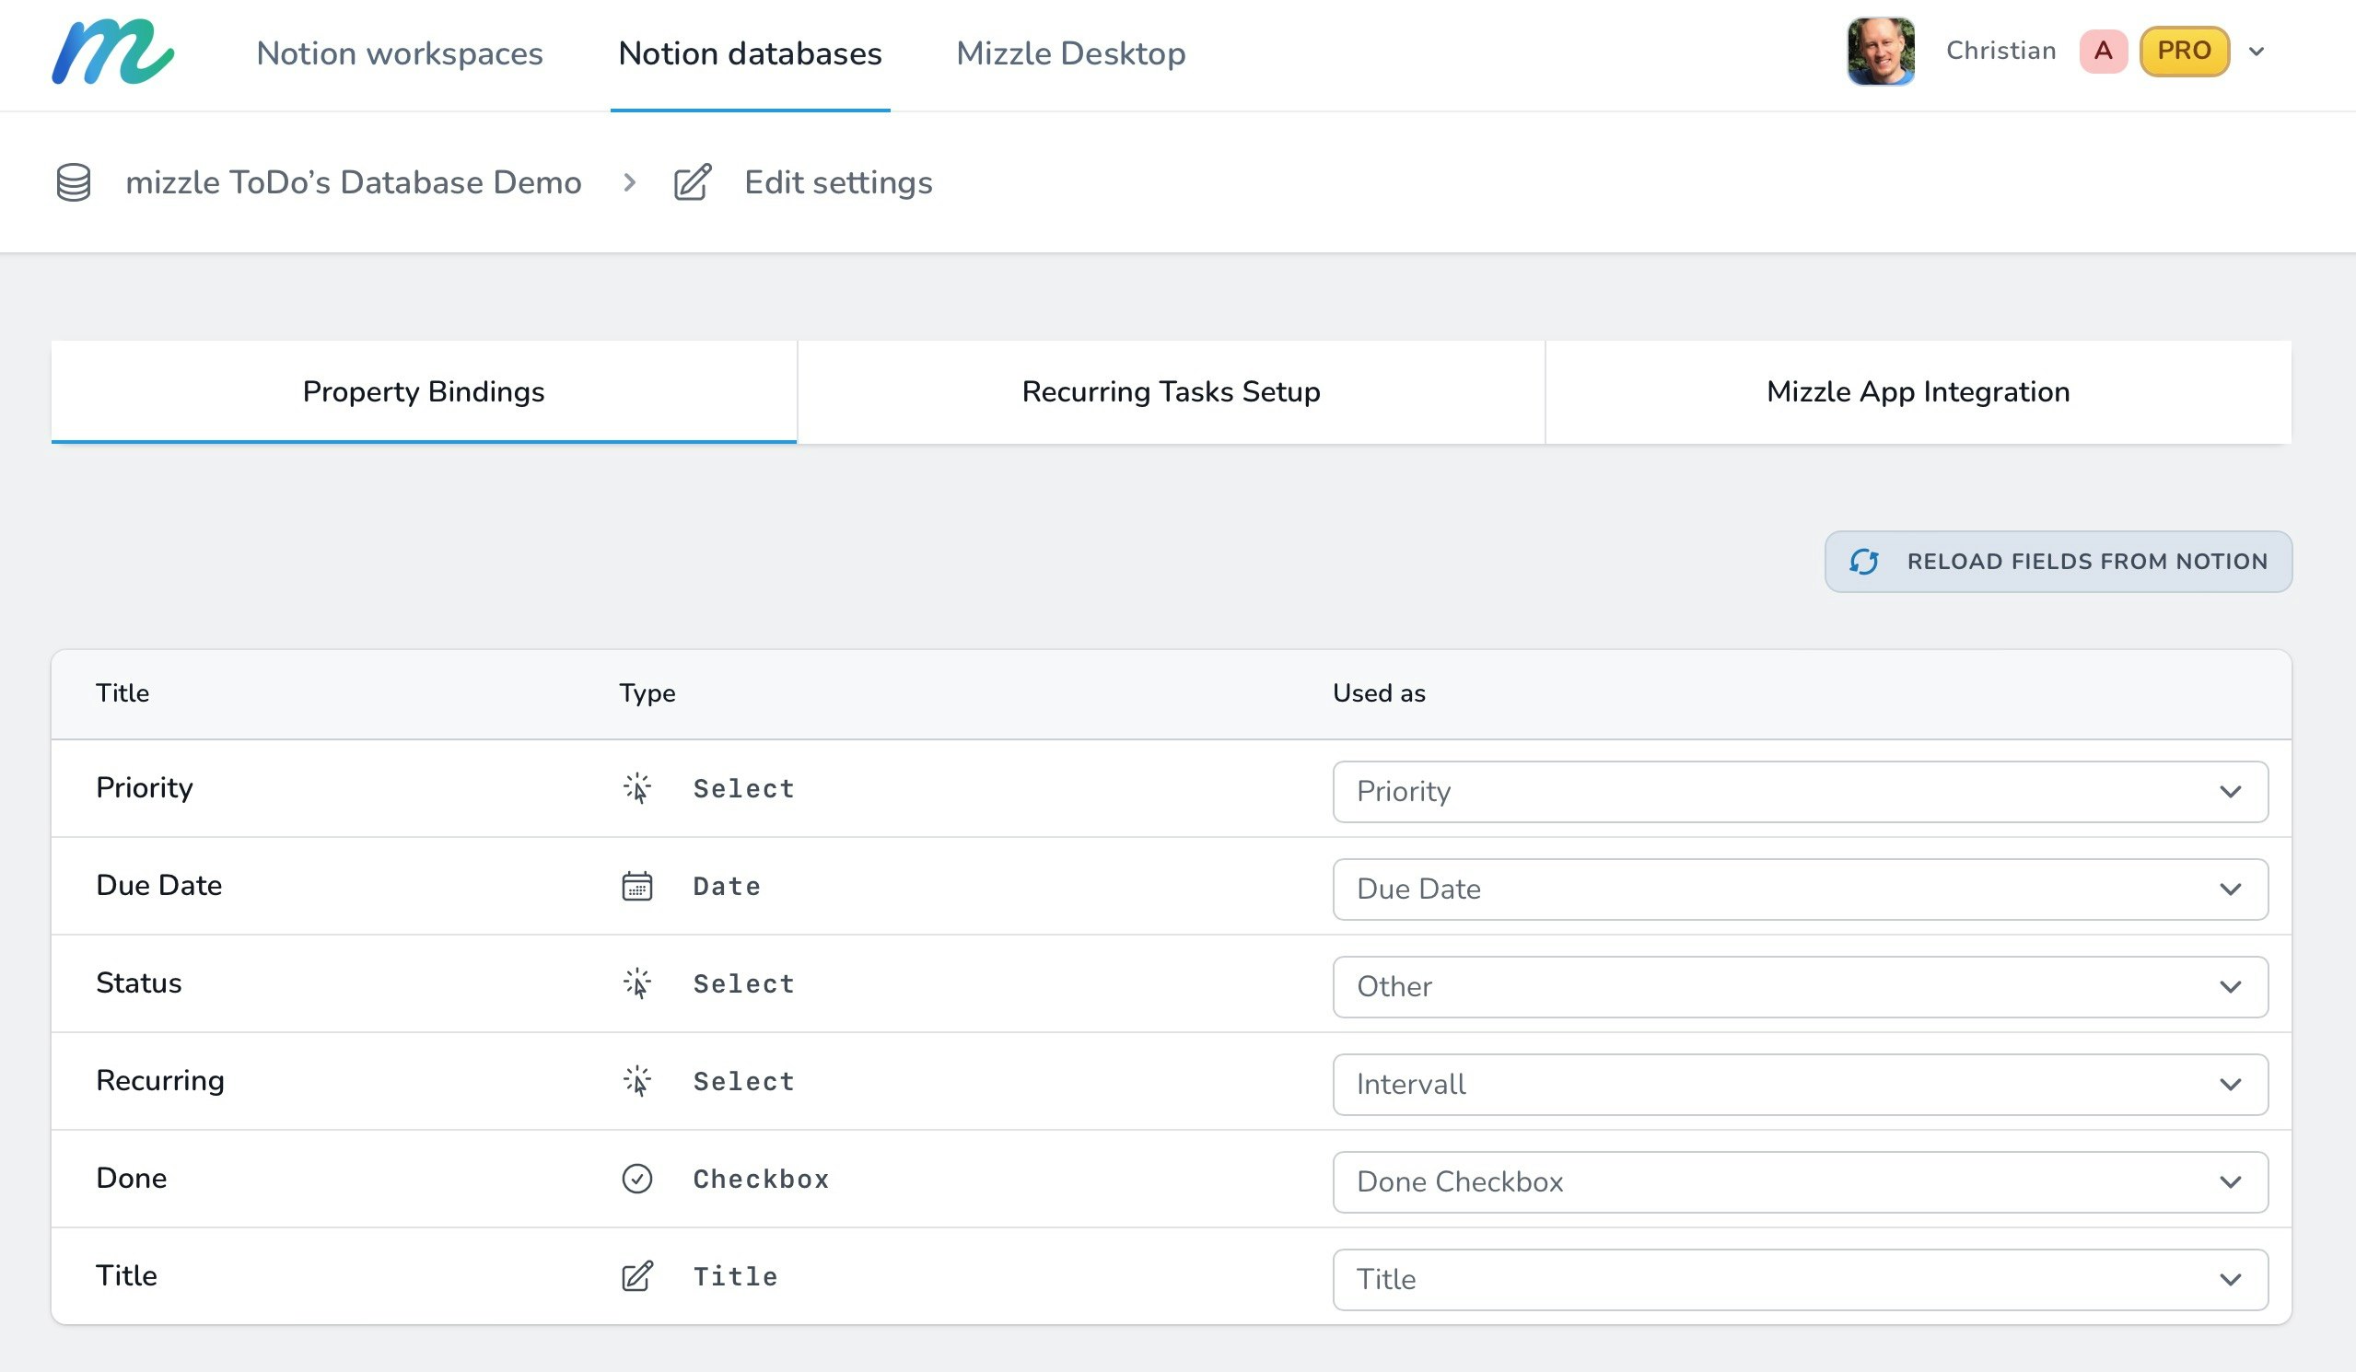Screen dimensions: 2356x1372
Task: Click the 'Date' type label
Action: click(x=727, y=886)
